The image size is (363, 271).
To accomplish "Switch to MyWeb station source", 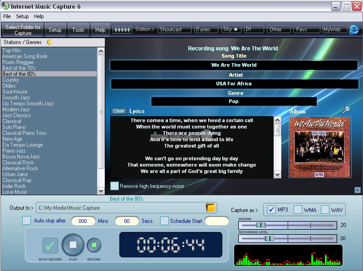I will [335, 30].
